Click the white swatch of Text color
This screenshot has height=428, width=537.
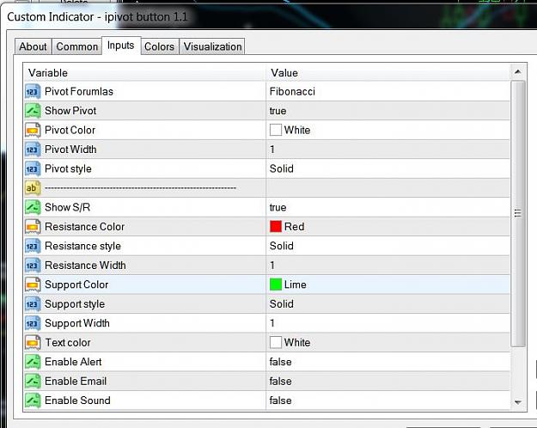[x=276, y=342]
